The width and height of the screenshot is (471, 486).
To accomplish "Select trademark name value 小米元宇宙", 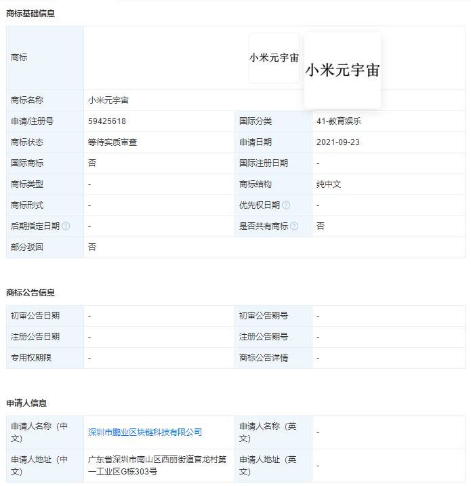I will pyautogui.click(x=108, y=100).
